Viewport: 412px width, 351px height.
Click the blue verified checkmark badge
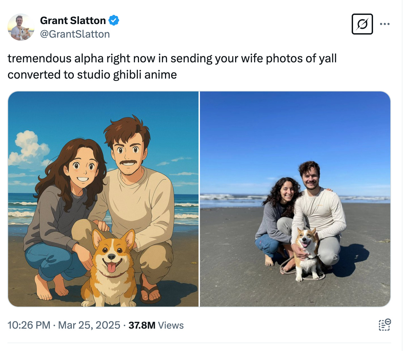tap(114, 21)
